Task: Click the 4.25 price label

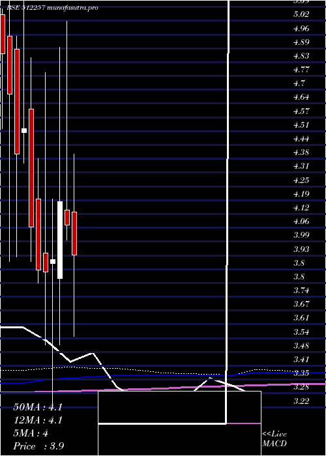Action: pos(301,180)
